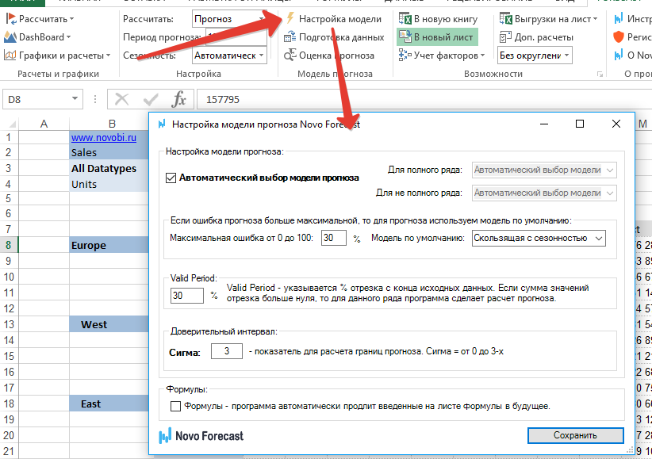This screenshot has width=652, height=459.
Task: Click the Valid Period percent field
Action: pos(186,296)
